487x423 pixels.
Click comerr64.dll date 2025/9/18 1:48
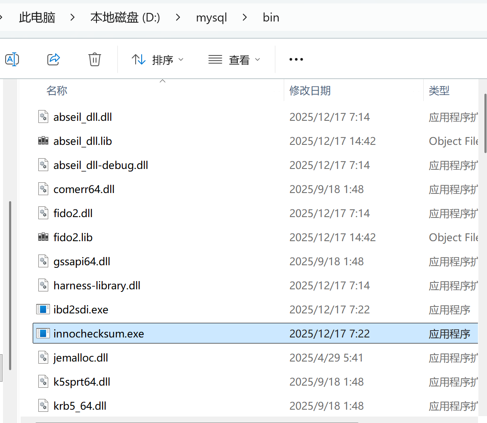coord(326,189)
